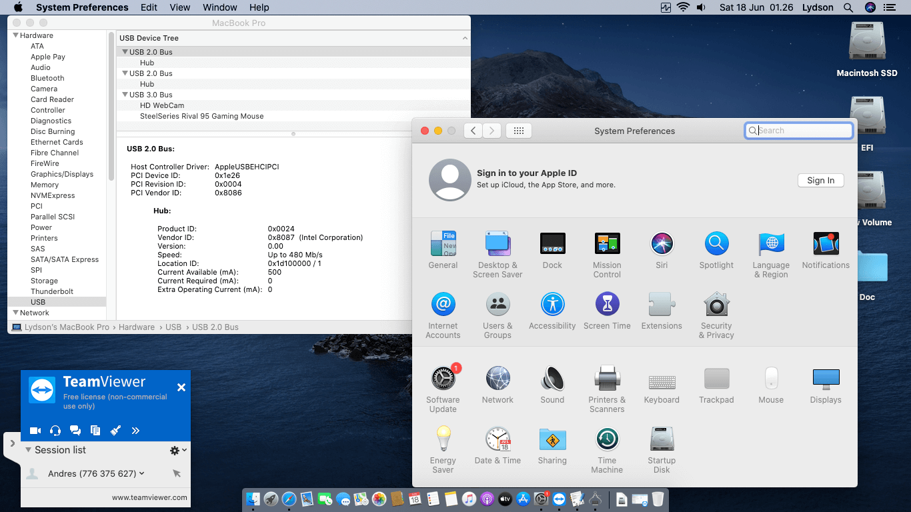
Task: Open Mission Control preferences
Action: (607, 244)
